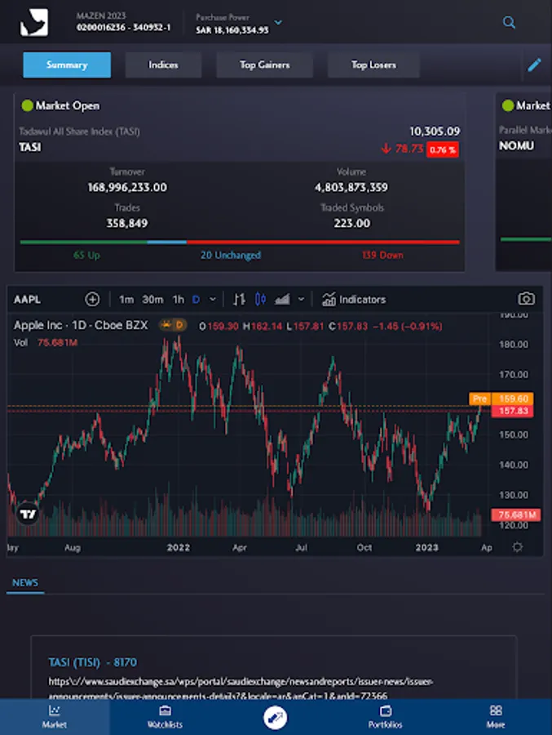
Task: Click the Apple Inc · 1D · Cboe BZX title
Action: click(x=81, y=325)
